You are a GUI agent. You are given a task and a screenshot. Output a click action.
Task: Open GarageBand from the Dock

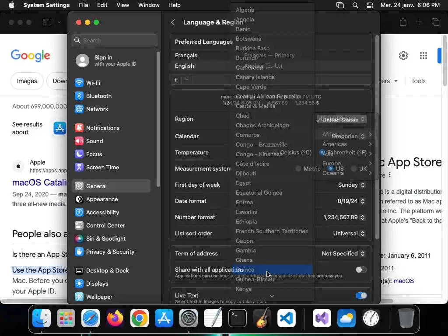pyautogui.click(x=262, y=318)
